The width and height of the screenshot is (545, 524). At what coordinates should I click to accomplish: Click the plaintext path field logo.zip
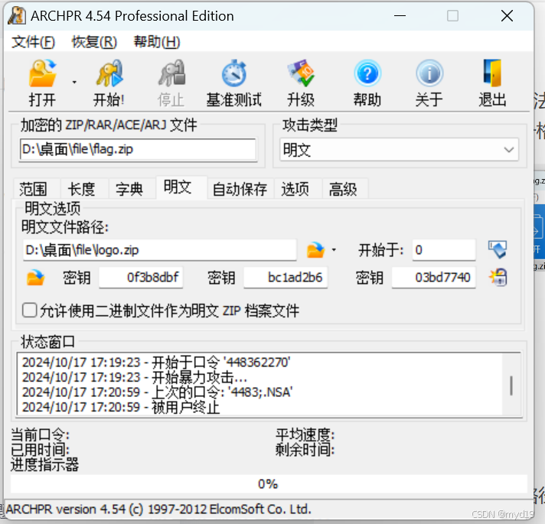(159, 250)
